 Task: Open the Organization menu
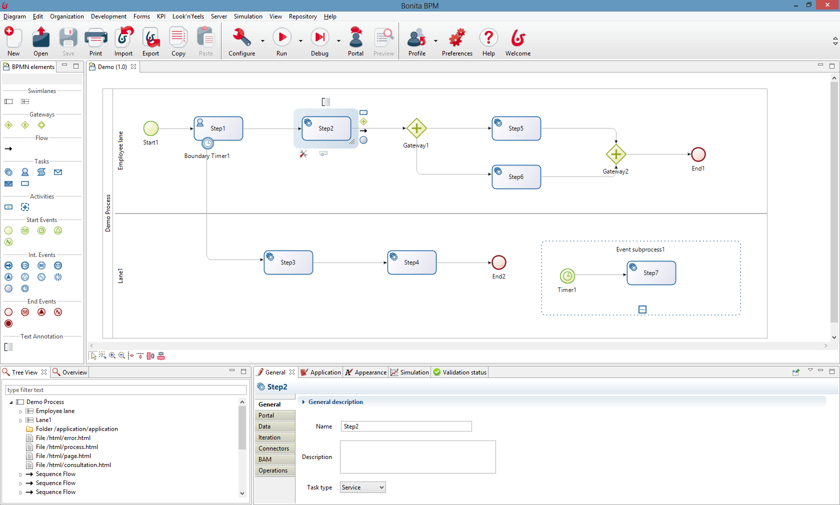[67, 16]
